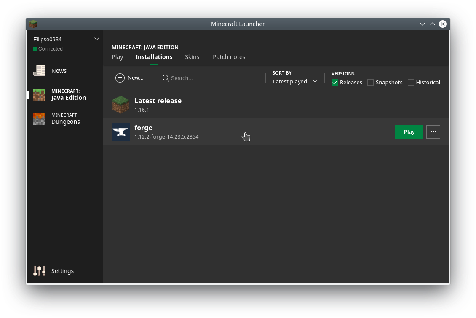Viewport: 476px width, 318px height.
Task: Switch to the Play tab
Action: [118, 57]
